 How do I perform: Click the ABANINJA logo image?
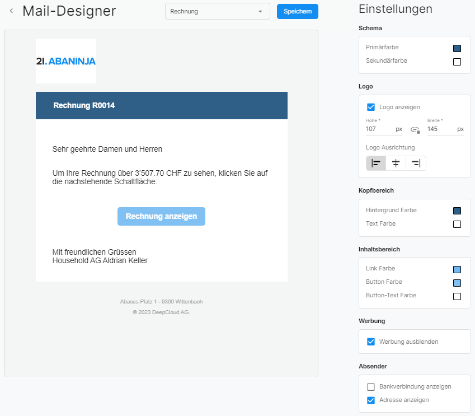click(66, 61)
